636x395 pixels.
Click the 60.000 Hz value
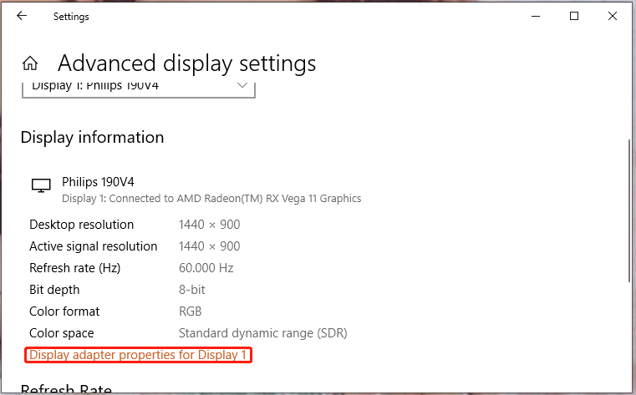coord(206,268)
